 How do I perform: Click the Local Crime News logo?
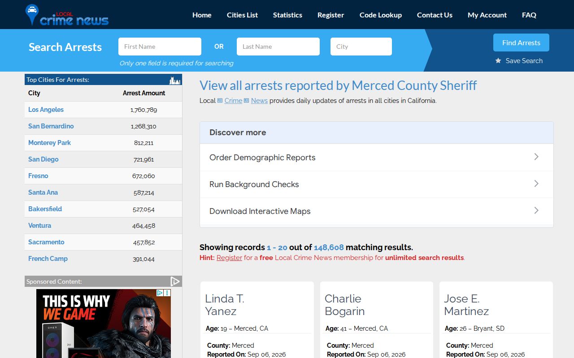[67, 15]
